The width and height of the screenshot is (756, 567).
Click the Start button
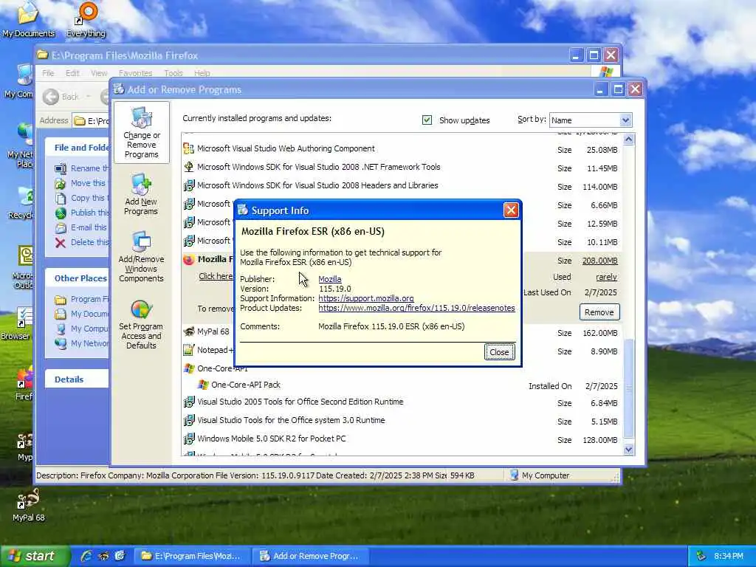coord(35,556)
